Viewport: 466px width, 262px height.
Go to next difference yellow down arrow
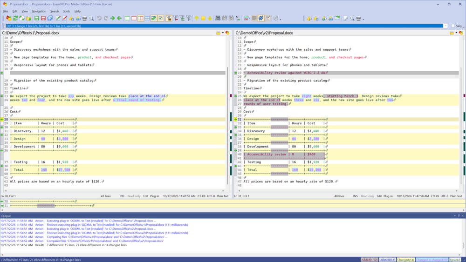210,19
